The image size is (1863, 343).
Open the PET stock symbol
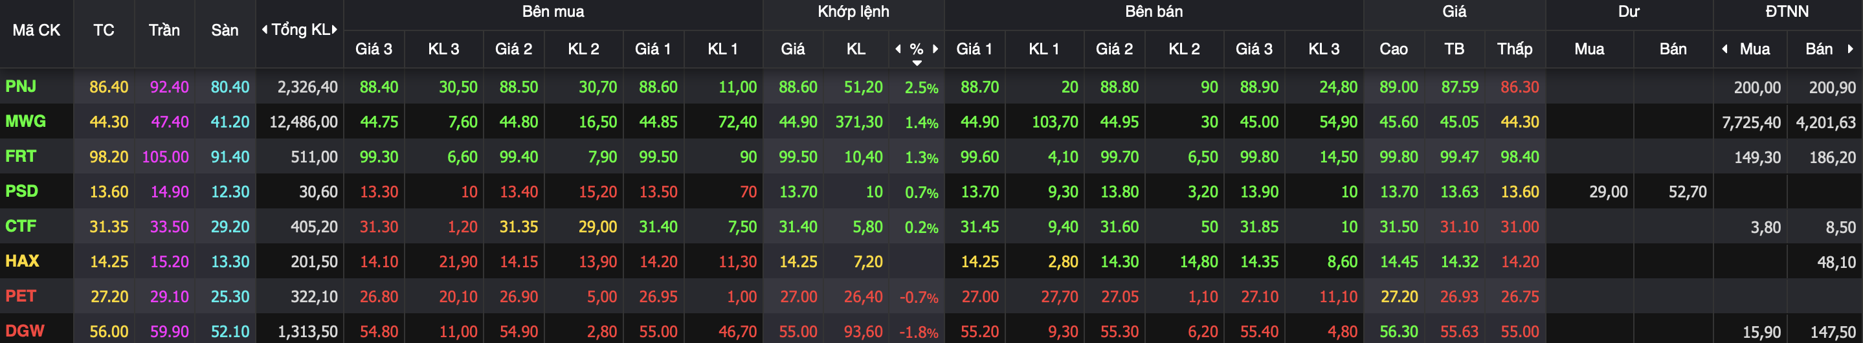tap(21, 296)
